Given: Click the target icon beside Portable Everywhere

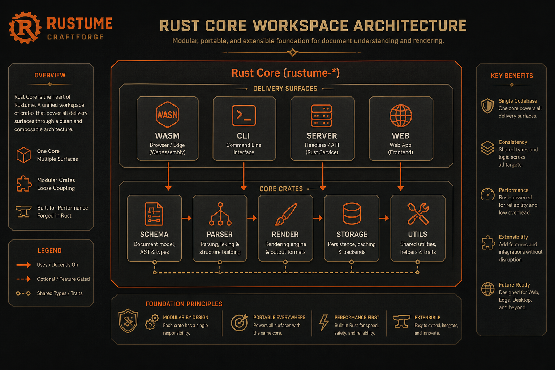Looking at the screenshot, I should (x=240, y=323).
